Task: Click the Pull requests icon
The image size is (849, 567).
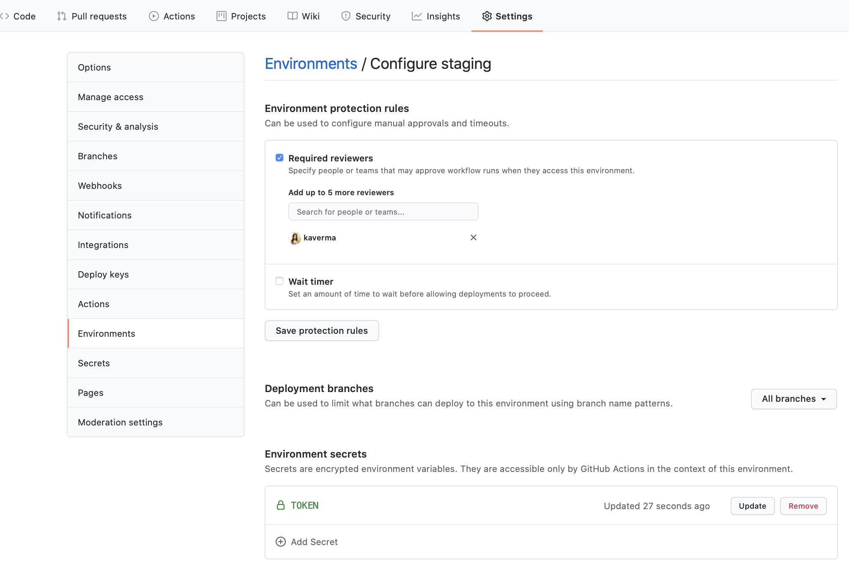Action: click(62, 16)
